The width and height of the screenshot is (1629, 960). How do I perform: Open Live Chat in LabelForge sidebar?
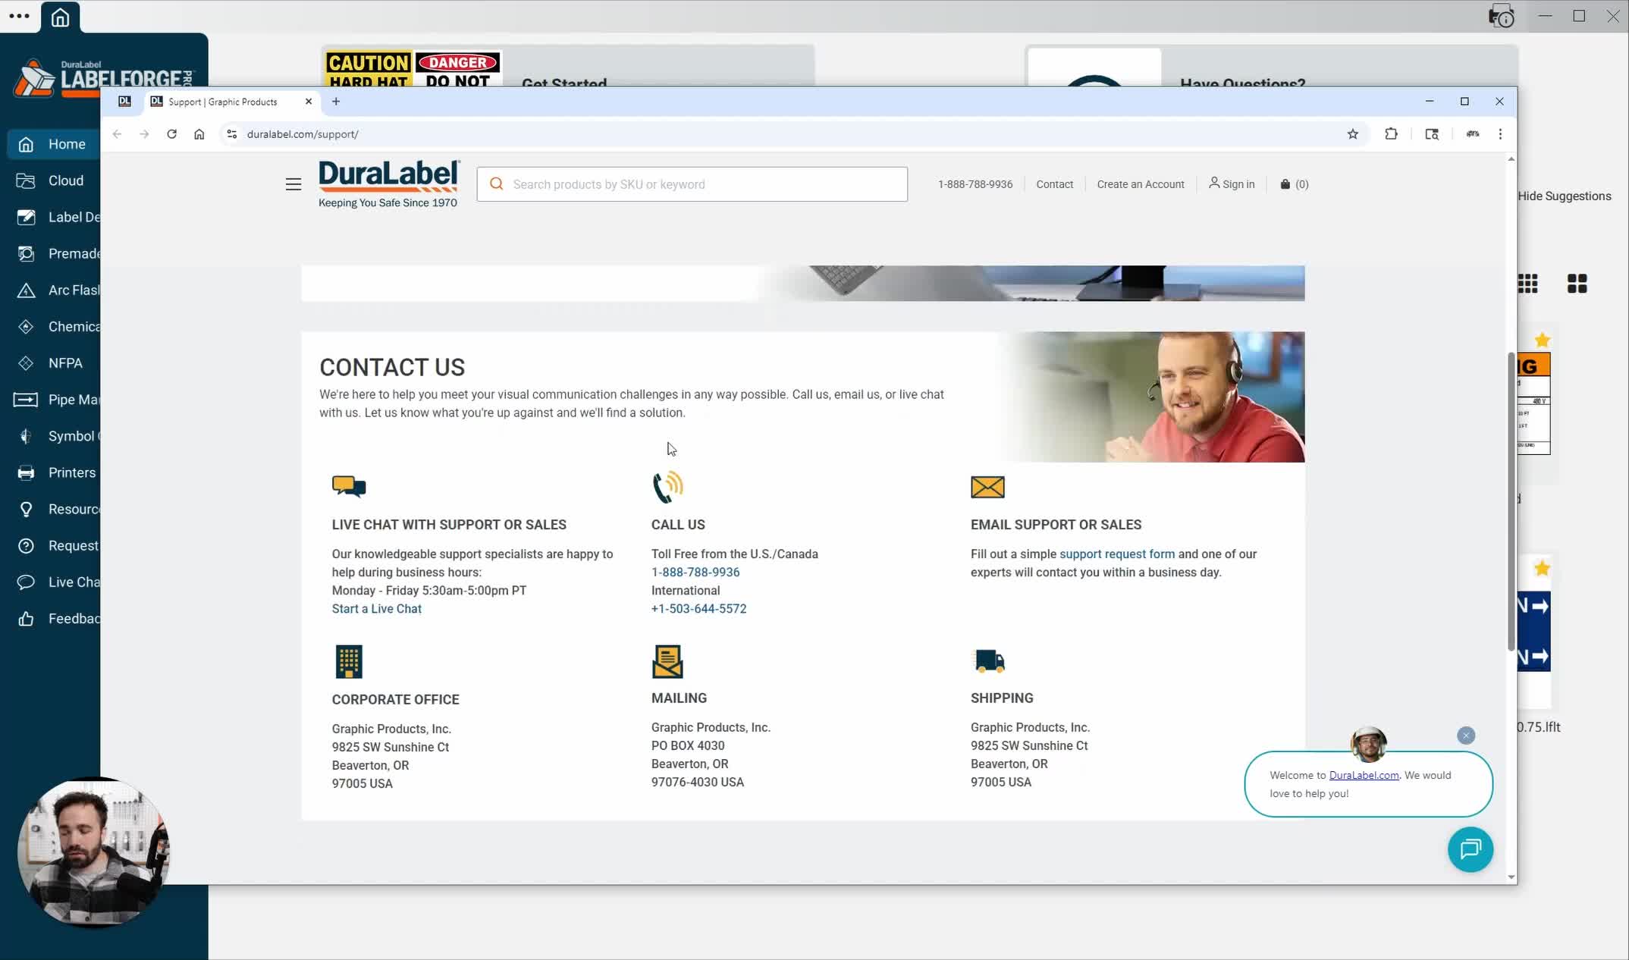click(54, 582)
